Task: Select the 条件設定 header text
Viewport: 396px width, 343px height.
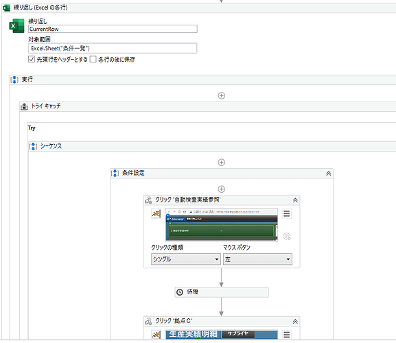Action: pos(133,173)
